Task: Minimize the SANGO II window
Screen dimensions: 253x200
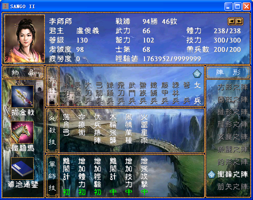Action: (x=228, y=7)
